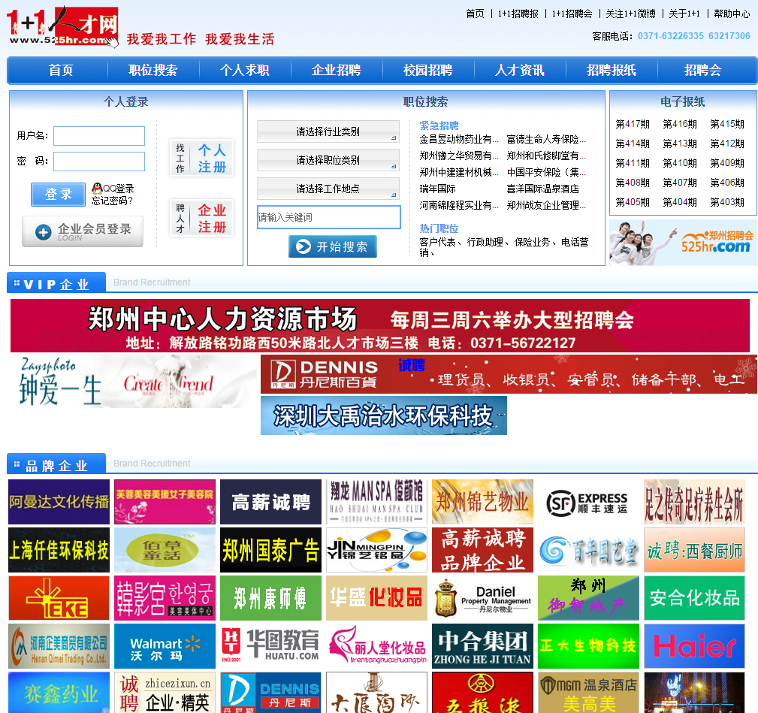Open the 韩影宫 brand tile

(x=165, y=598)
